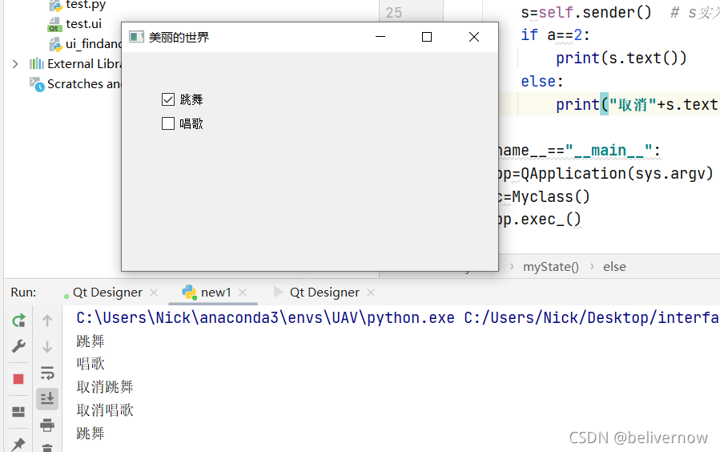The width and height of the screenshot is (720, 452).
Task: Toggle scroll to end of console
Action: (47, 398)
